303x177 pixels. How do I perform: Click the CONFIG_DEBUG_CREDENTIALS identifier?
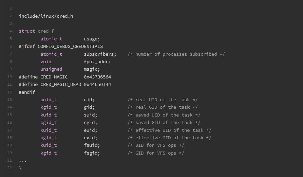click(x=70, y=47)
